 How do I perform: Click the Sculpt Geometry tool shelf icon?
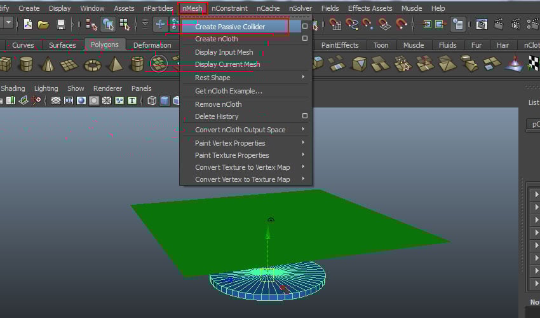tap(515, 64)
